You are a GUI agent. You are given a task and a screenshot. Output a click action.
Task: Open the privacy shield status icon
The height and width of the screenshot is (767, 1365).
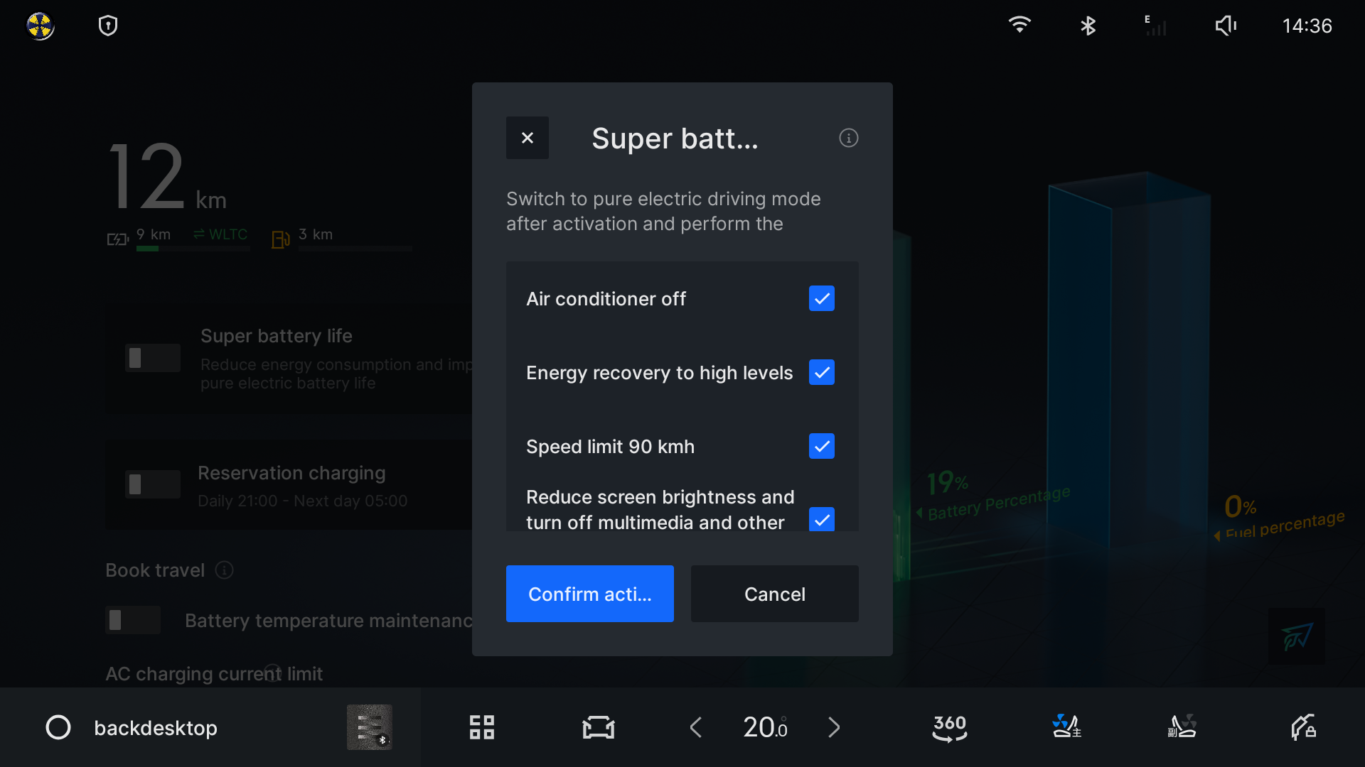click(x=108, y=26)
